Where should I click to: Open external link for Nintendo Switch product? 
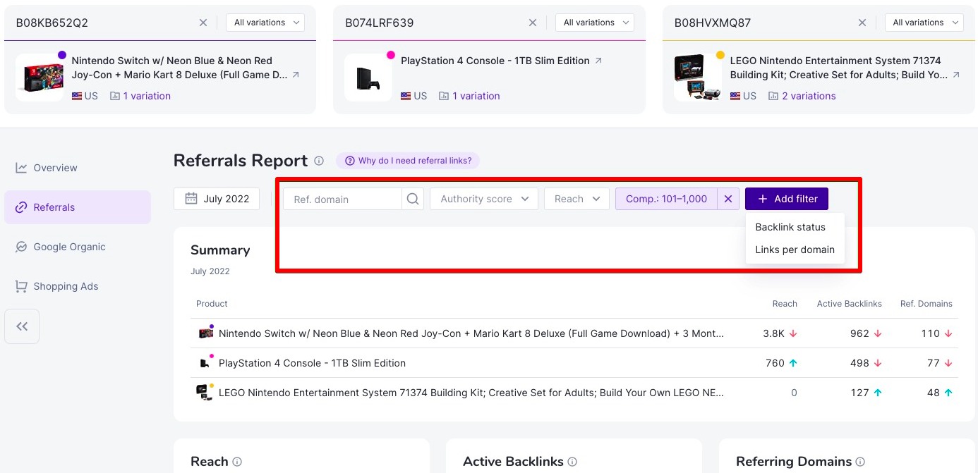(x=296, y=75)
